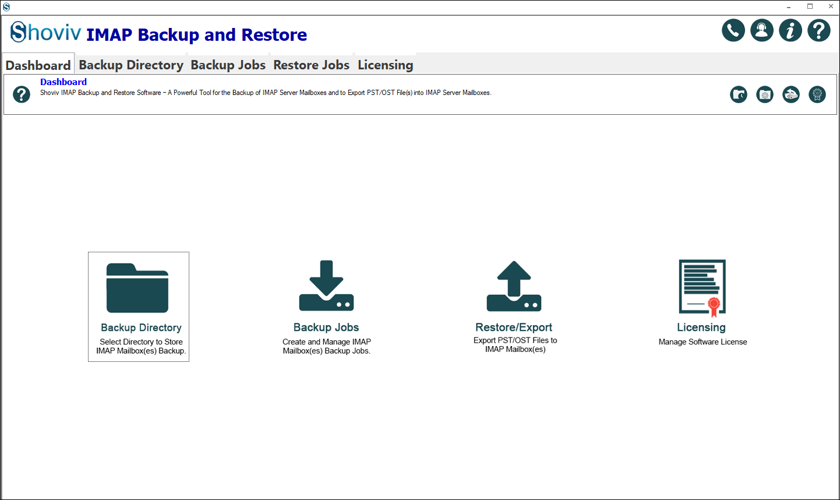Open the Licensing certificate tile
The image size is (840, 500).
click(x=703, y=303)
